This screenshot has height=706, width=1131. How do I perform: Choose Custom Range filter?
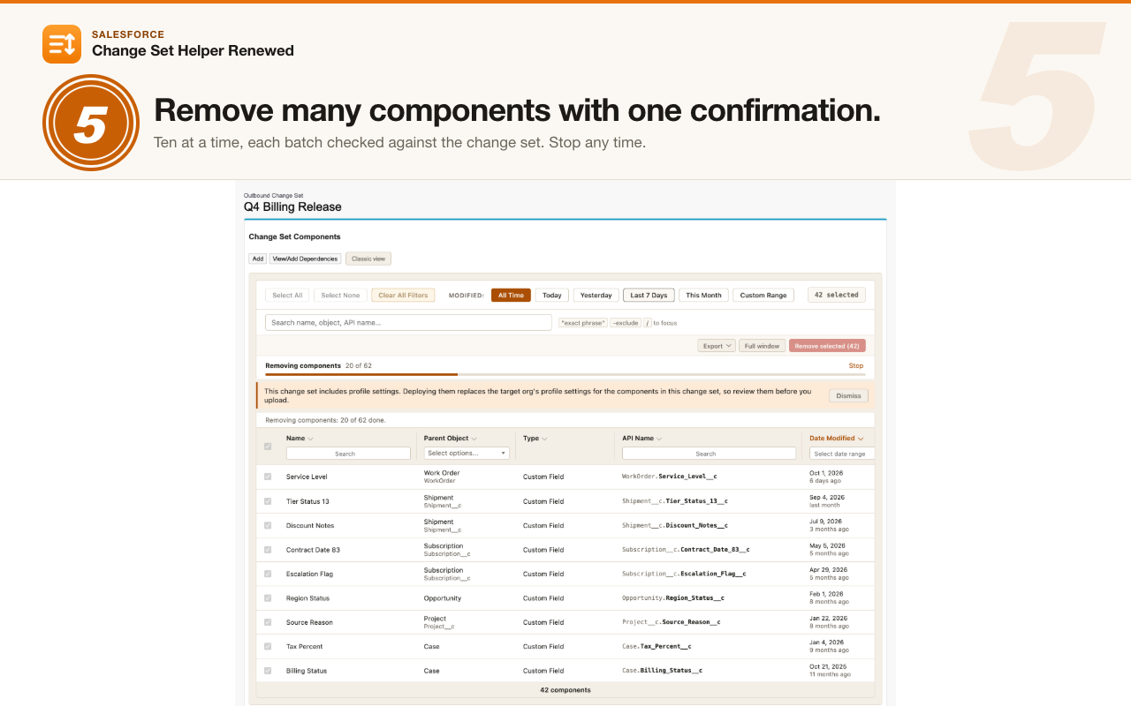coord(763,296)
